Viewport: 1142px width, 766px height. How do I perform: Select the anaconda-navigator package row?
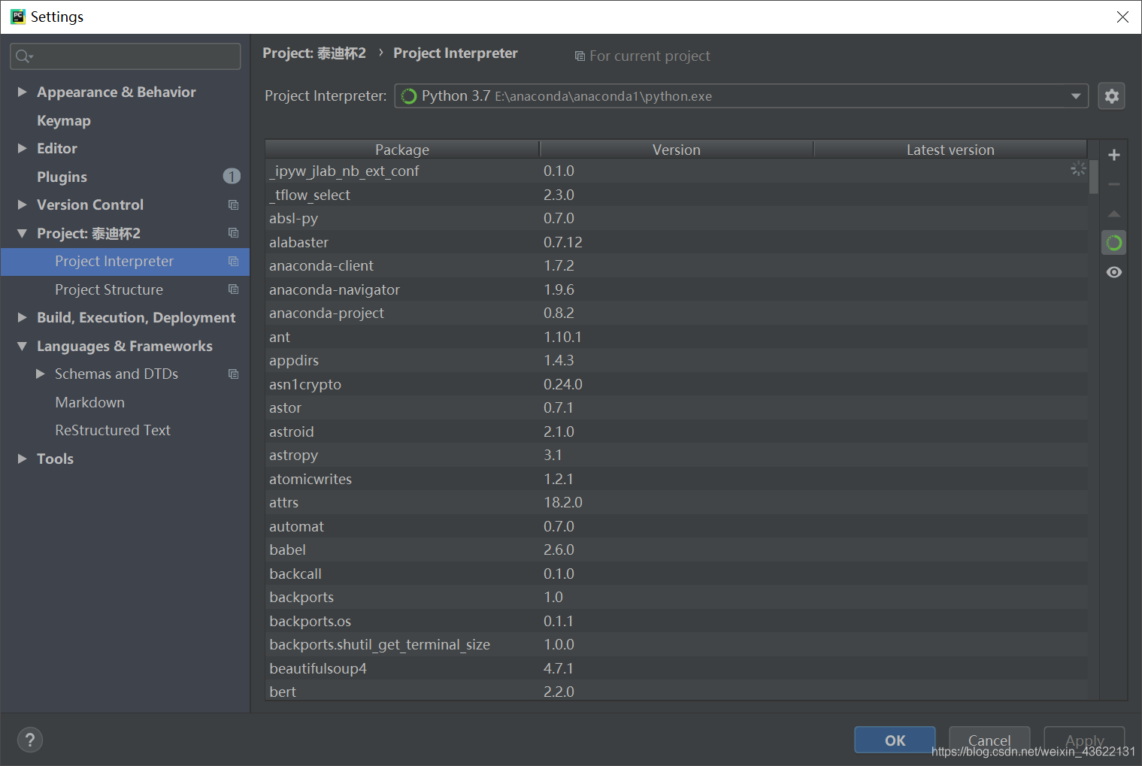677,289
